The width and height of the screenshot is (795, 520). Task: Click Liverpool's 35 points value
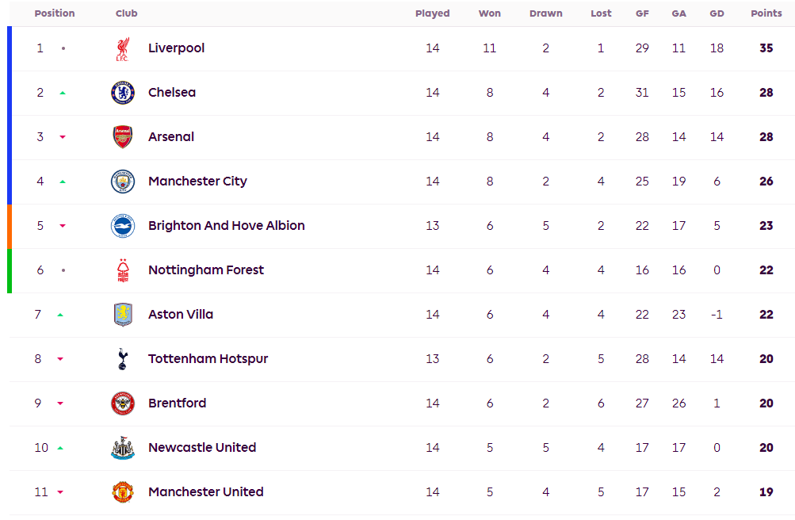766,48
